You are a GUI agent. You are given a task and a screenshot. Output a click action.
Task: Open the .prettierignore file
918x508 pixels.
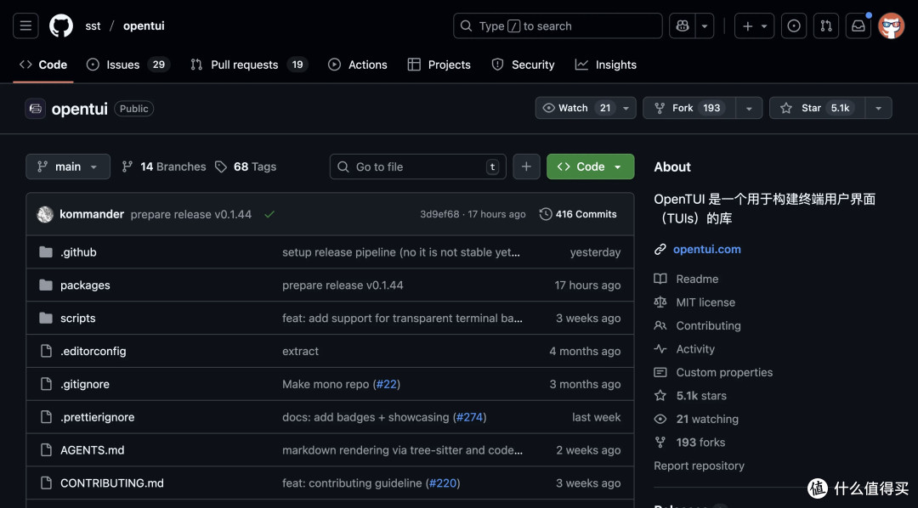[97, 417]
